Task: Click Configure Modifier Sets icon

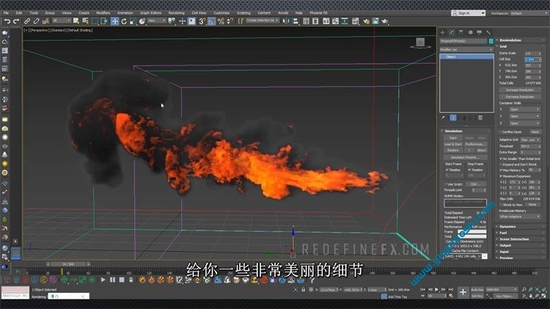Action: pos(480,117)
